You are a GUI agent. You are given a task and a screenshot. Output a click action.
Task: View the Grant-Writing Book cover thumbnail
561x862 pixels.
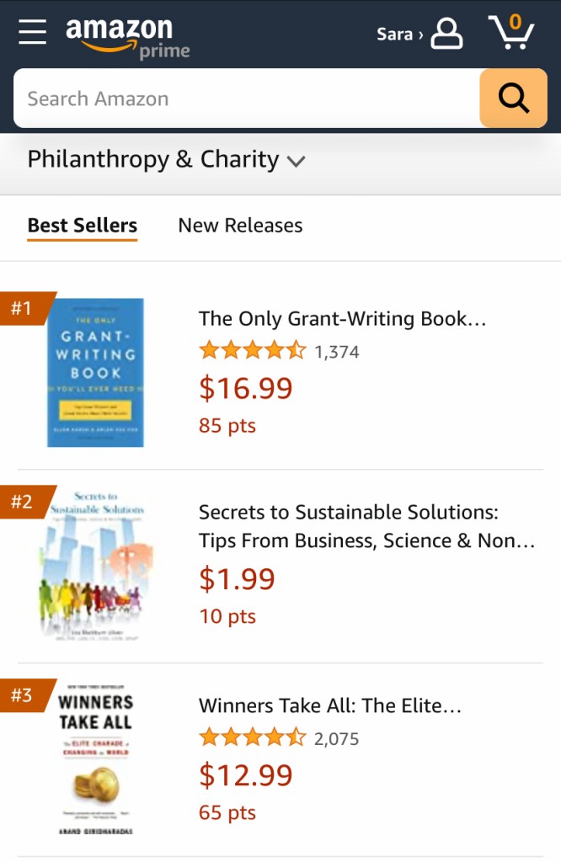pyautogui.click(x=95, y=372)
